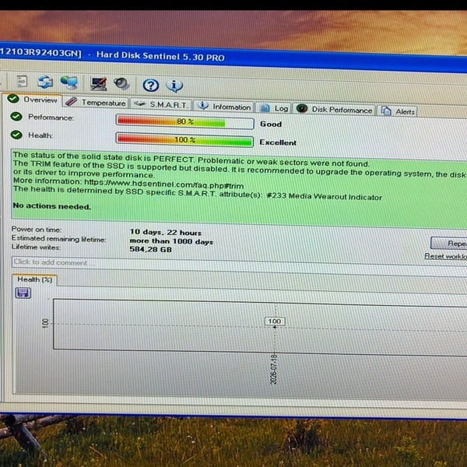
Task: Open the hdsentinel.com faq trim URL
Action: click(x=164, y=184)
